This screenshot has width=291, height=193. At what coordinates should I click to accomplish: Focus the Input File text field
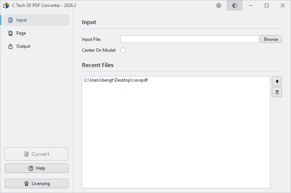pyautogui.click(x=190, y=39)
